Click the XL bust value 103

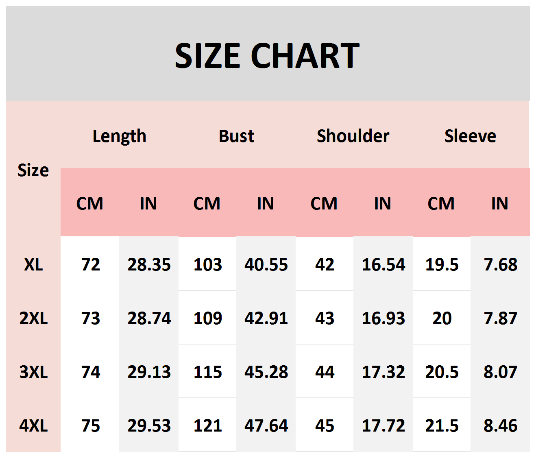coord(207,265)
